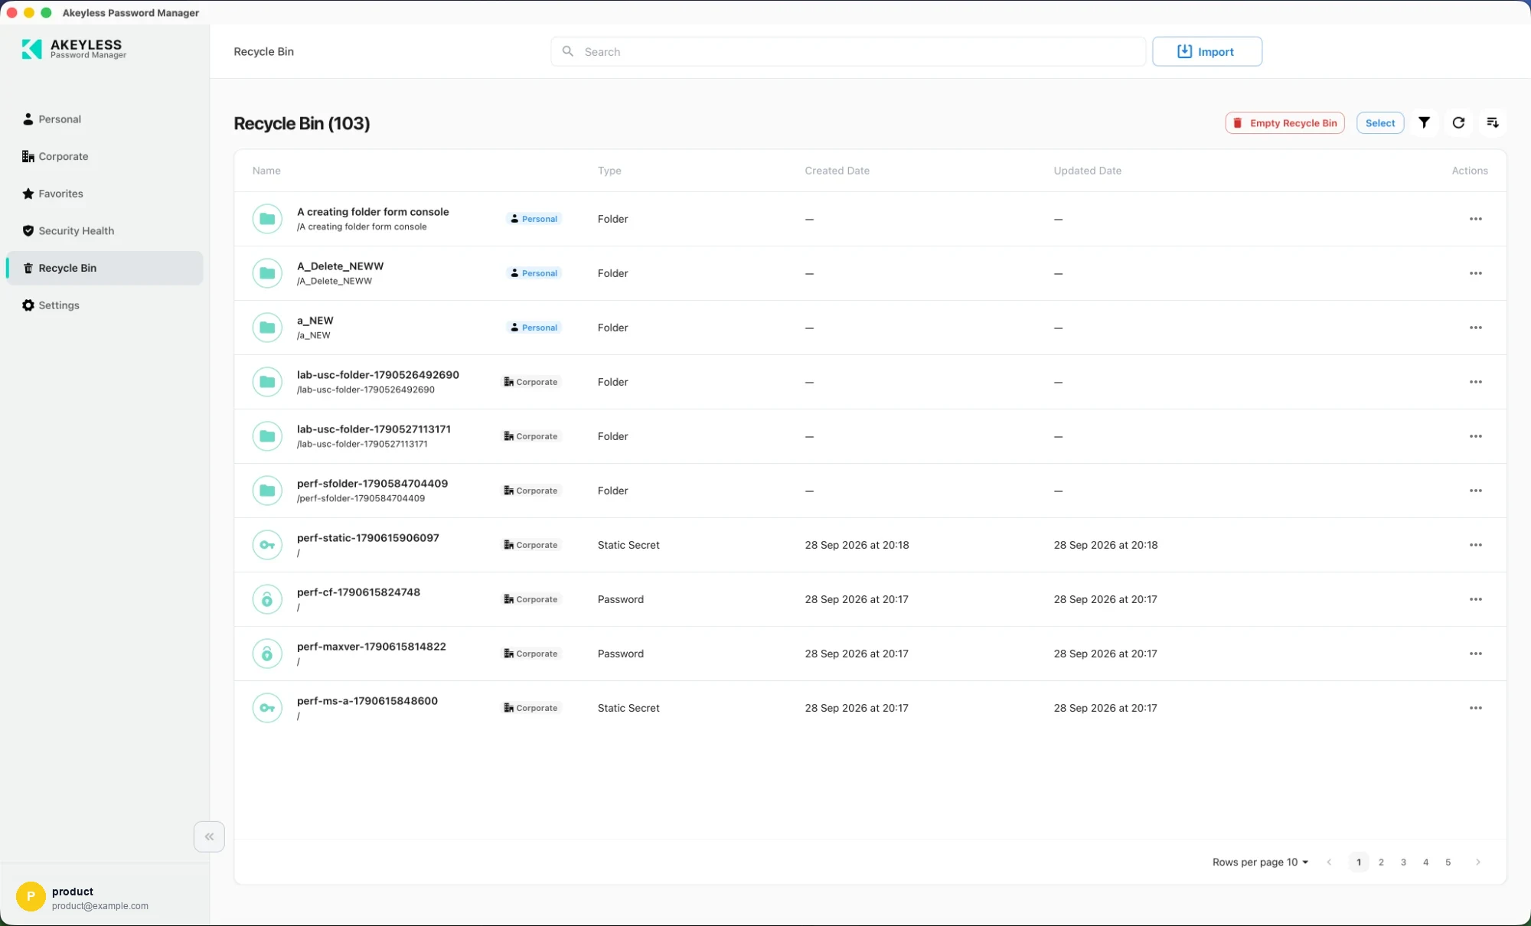The image size is (1531, 926).
Task: Click folder icon for a_NEW
Action: tap(267, 328)
